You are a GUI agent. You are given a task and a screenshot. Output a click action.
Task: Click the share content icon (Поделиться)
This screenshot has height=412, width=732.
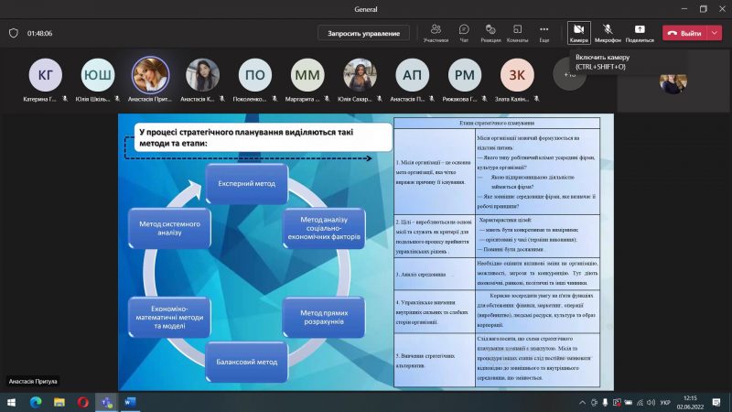640,33
